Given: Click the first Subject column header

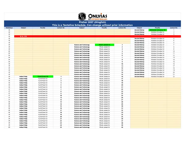Looking at the screenshot, I should point(23,27).
